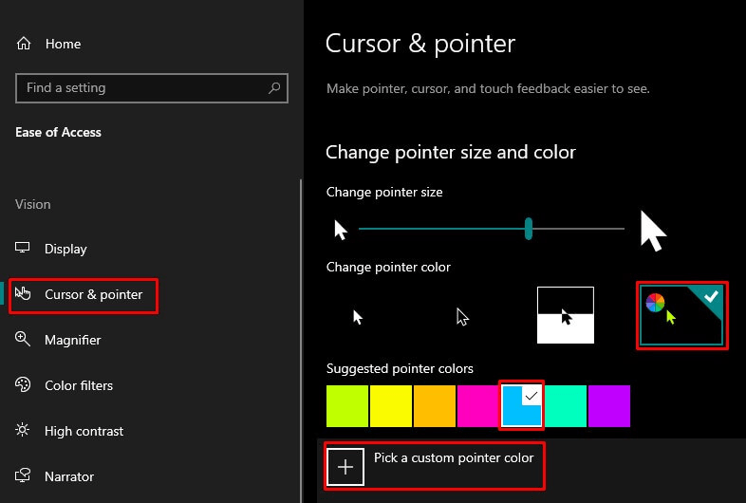Image resolution: width=746 pixels, height=503 pixels.
Task: Pick the purple suggested pointer color
Action: pos(608,406)
